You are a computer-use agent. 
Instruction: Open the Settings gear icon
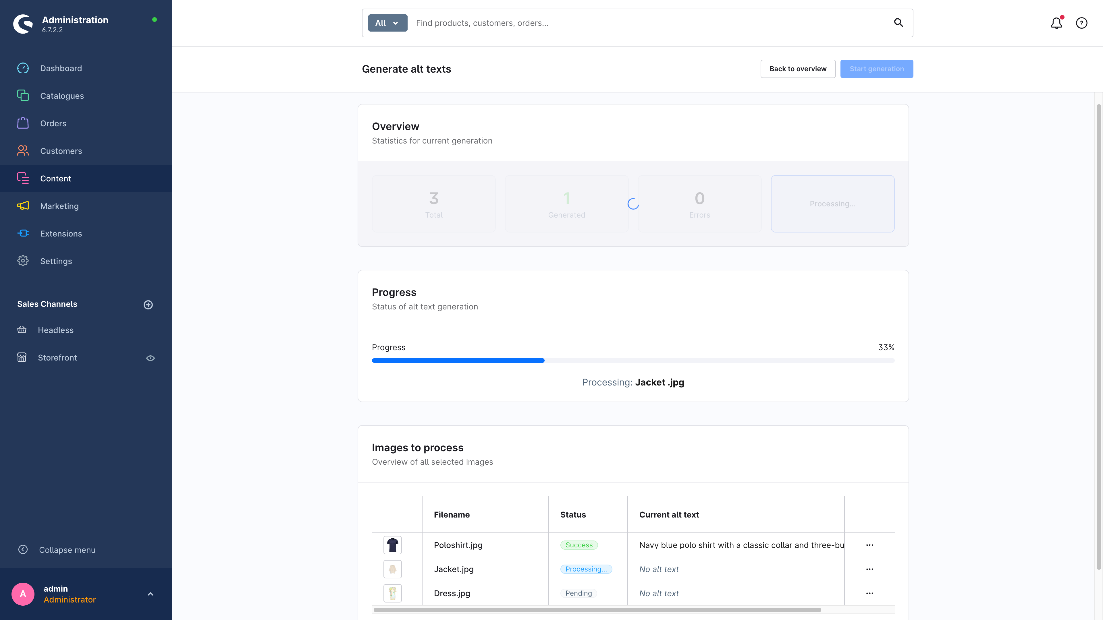click(x=23, y=261)
